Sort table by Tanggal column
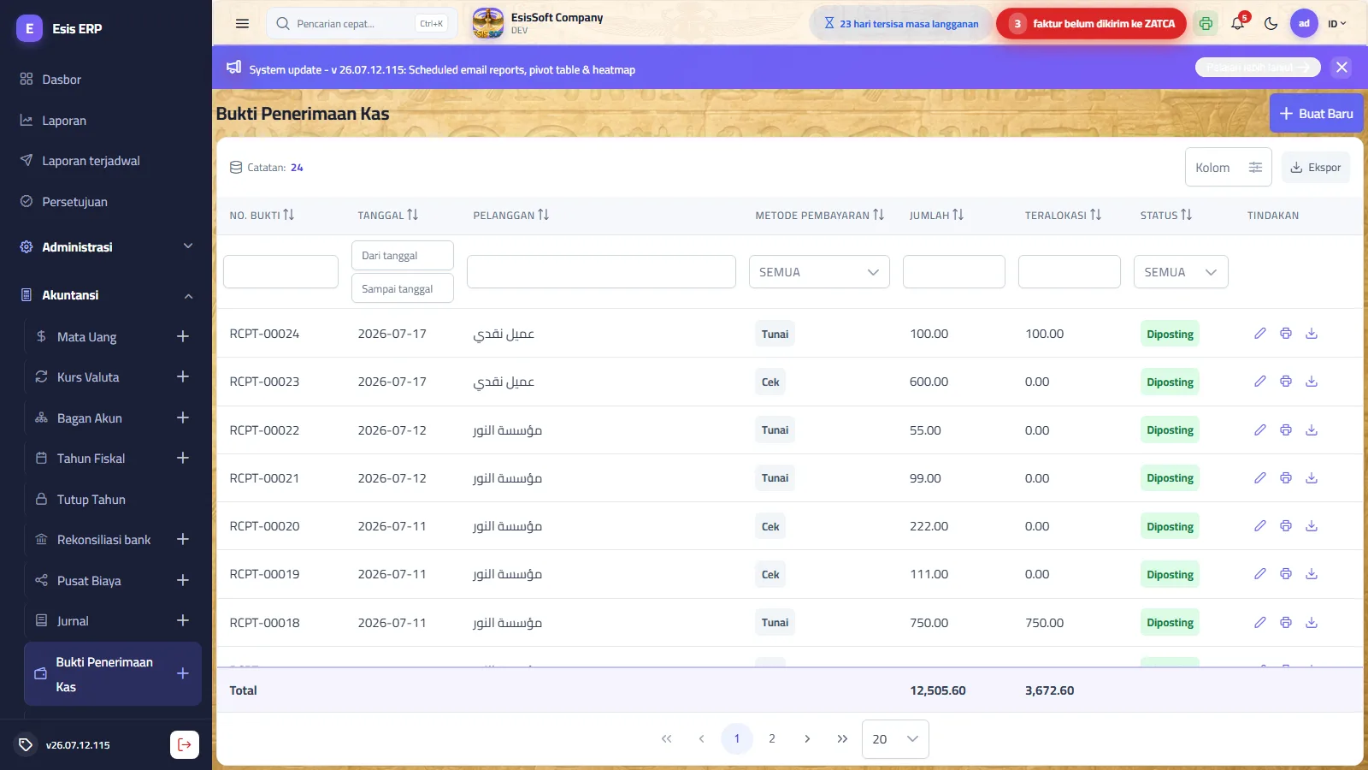Viewport: 1368px width, 770px height. click(388, 216)
